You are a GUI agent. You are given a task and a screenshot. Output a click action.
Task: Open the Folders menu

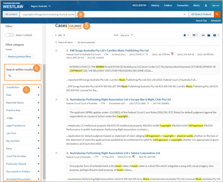(168, 5)
